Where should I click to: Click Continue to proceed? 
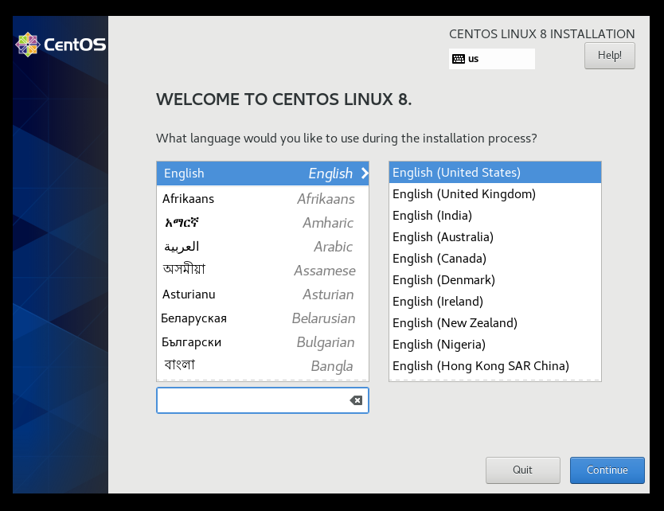pyautogui.click(x=607, y=470)
